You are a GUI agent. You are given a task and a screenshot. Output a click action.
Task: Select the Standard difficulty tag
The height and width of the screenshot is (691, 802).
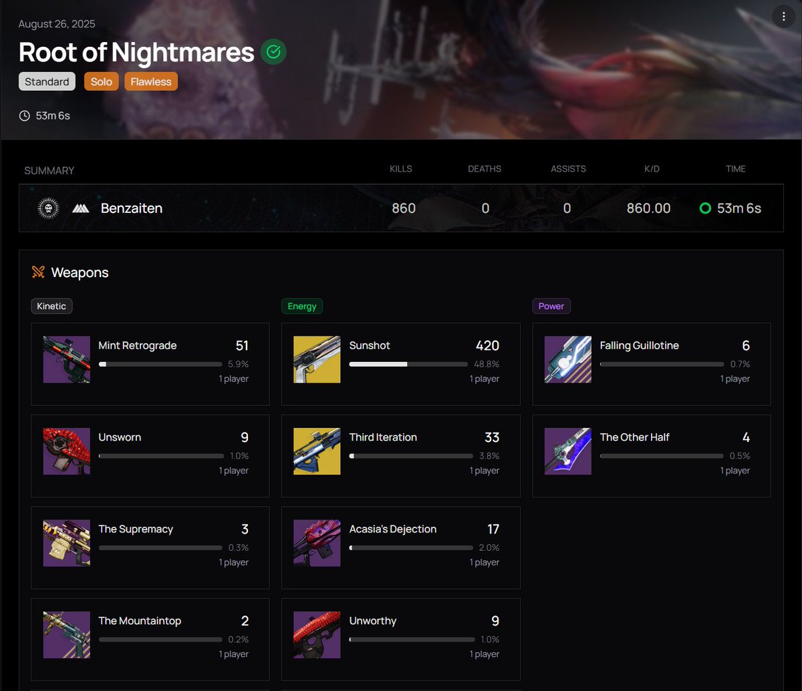(x=47, y=81)
